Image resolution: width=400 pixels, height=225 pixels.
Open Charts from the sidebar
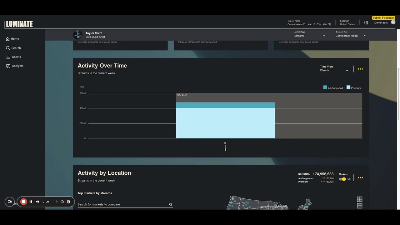click(17, 57)
